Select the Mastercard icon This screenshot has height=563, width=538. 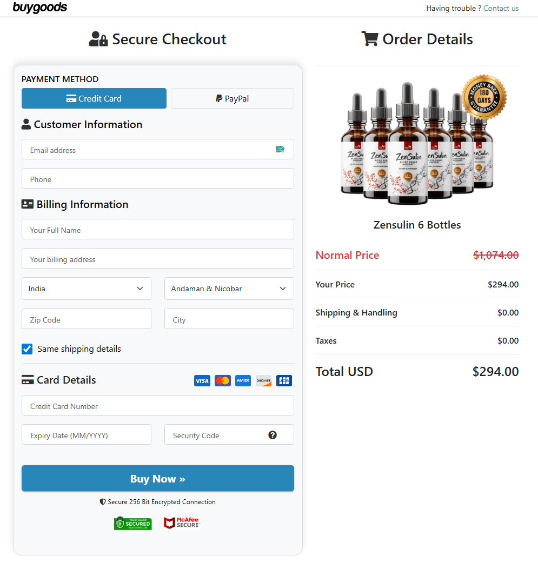(222, 380)
